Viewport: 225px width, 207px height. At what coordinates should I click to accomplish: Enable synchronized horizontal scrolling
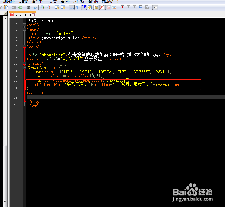click(63, 7)
